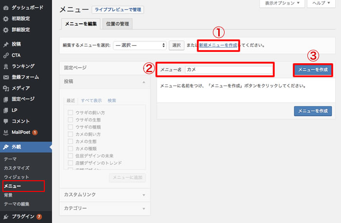The height and width of the screenshot is (223, 341).
Task: Tick the カメの生態 checkbox
Action: pyautogui.click(x=71, y=141)
